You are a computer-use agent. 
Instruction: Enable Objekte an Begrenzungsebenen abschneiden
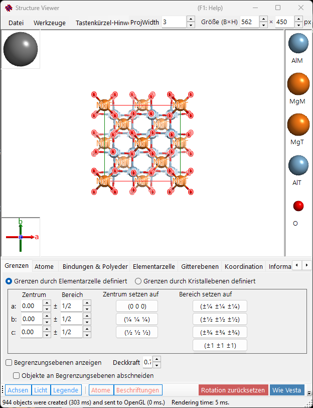tap(83, 375)
